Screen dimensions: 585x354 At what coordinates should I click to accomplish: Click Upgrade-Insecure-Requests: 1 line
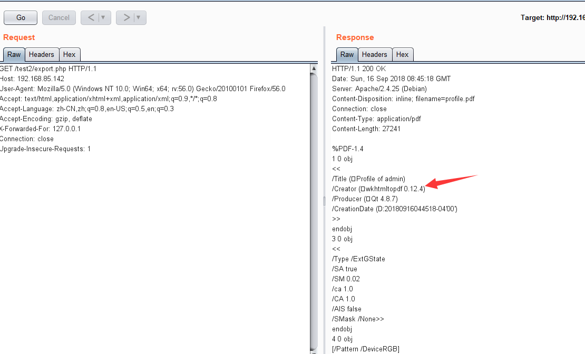(x=45, y=149)
